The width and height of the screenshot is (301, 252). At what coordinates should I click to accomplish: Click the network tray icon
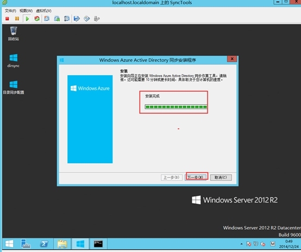pyautogui.click(x=256, y=244)
